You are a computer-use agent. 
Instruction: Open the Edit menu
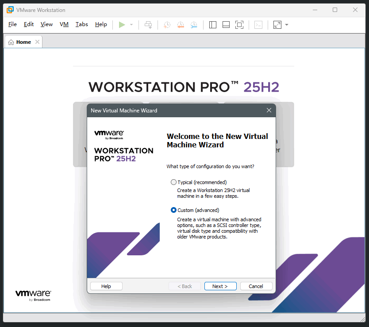[x=29, y=24]
